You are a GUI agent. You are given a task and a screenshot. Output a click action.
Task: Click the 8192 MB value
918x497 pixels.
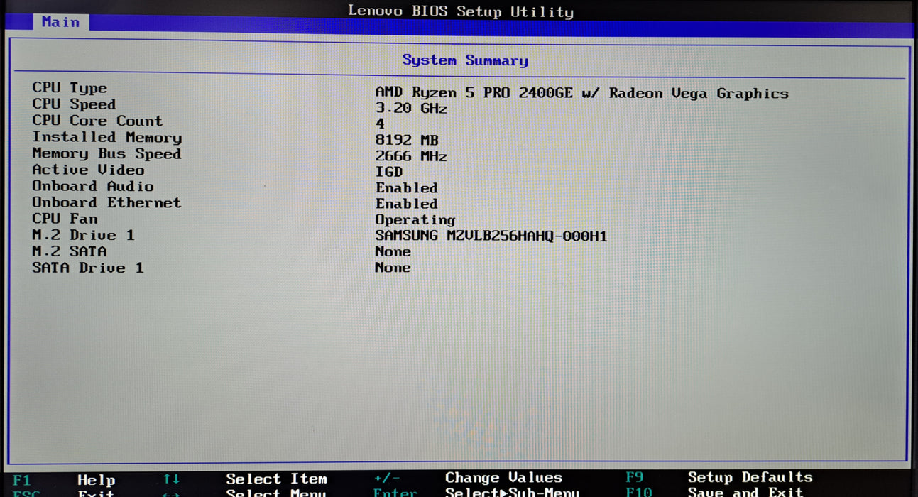407,141
